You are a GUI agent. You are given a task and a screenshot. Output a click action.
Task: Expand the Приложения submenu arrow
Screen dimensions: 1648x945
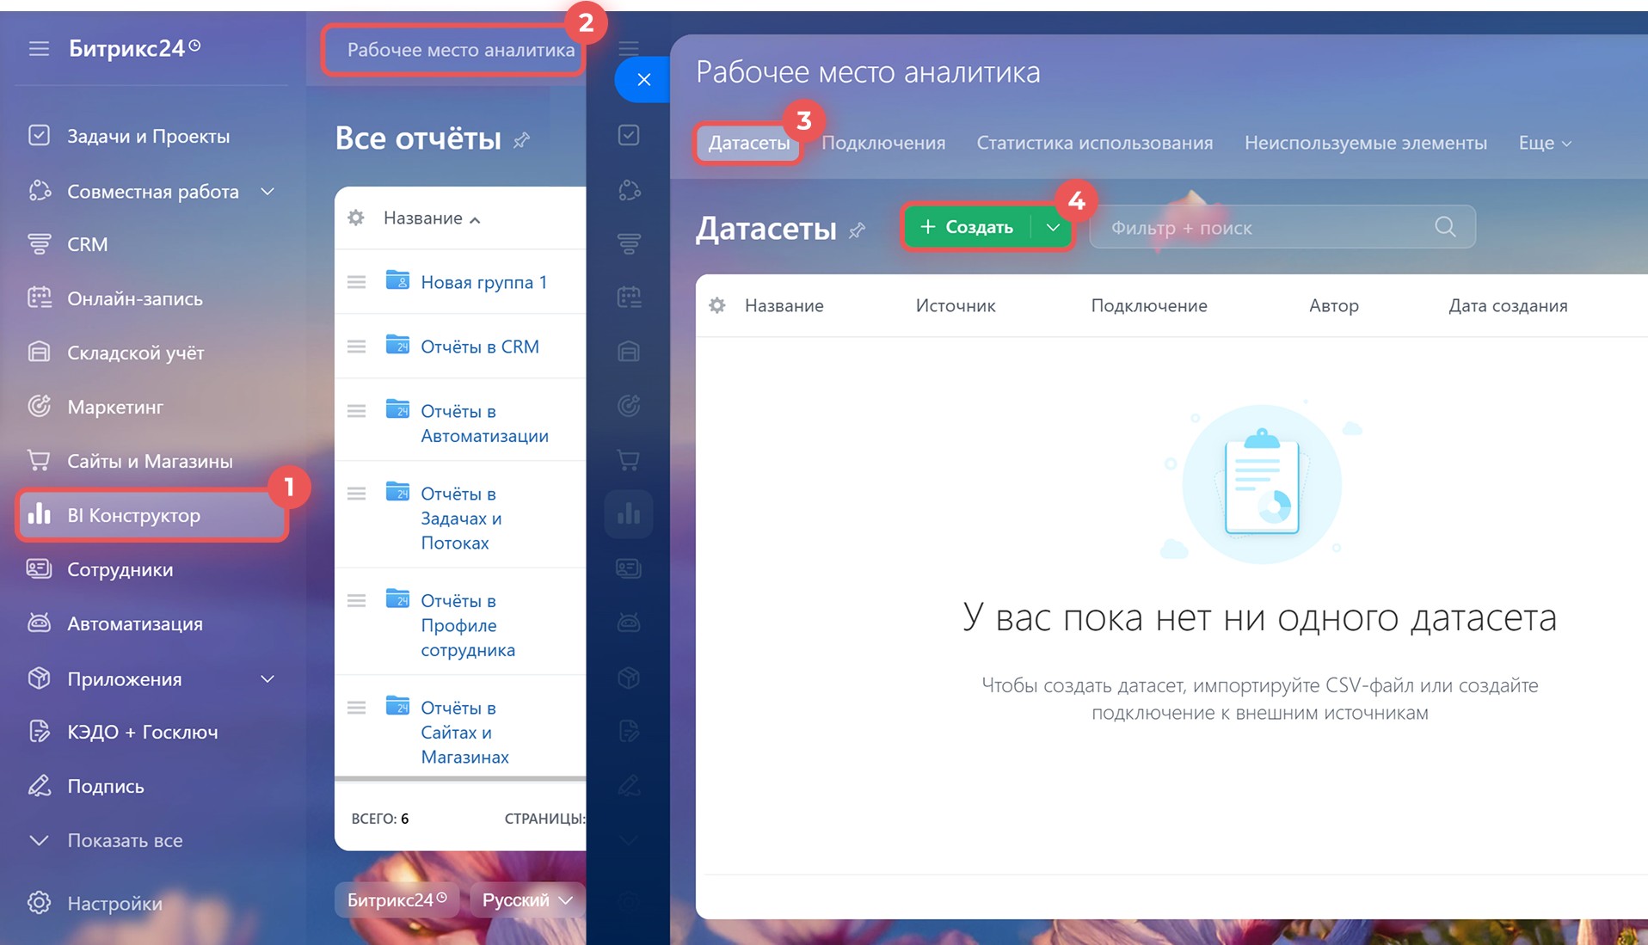click(x=267, y=679)
